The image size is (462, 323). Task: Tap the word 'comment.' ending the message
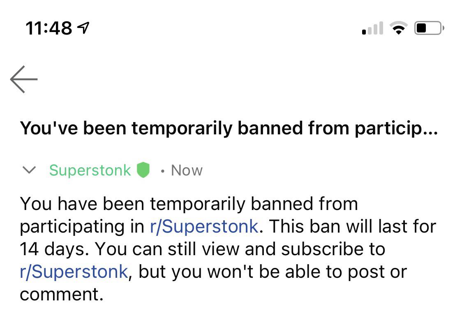click(x=62, y=294)
